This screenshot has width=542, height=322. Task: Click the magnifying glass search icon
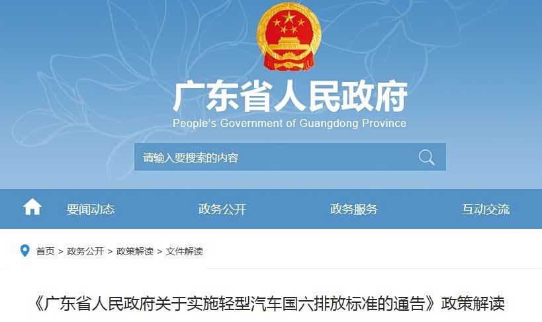[427, 157]
